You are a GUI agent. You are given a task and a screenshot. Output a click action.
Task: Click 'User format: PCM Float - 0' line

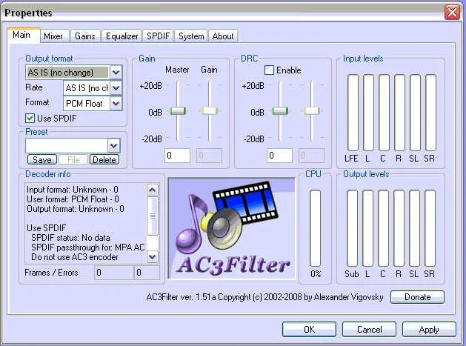(x=73, y=199)
